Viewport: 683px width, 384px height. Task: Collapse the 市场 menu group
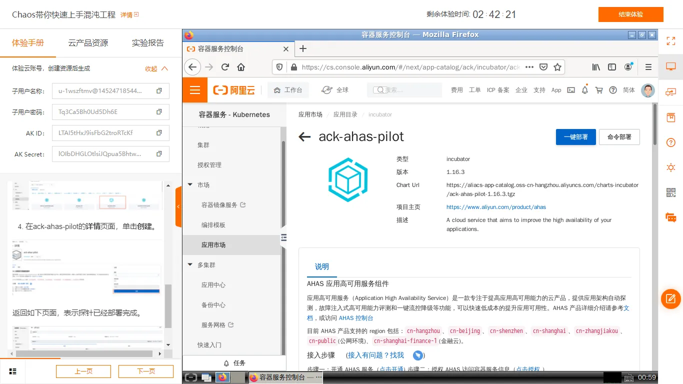pos(190,185)
